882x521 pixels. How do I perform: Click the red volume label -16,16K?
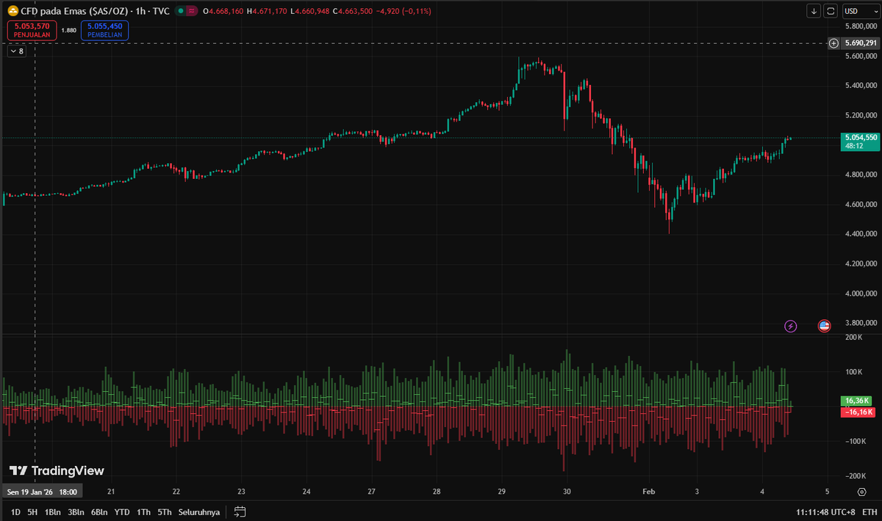click(858, 412)
